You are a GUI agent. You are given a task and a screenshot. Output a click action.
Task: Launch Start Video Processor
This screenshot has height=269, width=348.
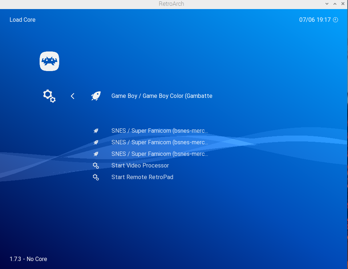click(140, 166)
